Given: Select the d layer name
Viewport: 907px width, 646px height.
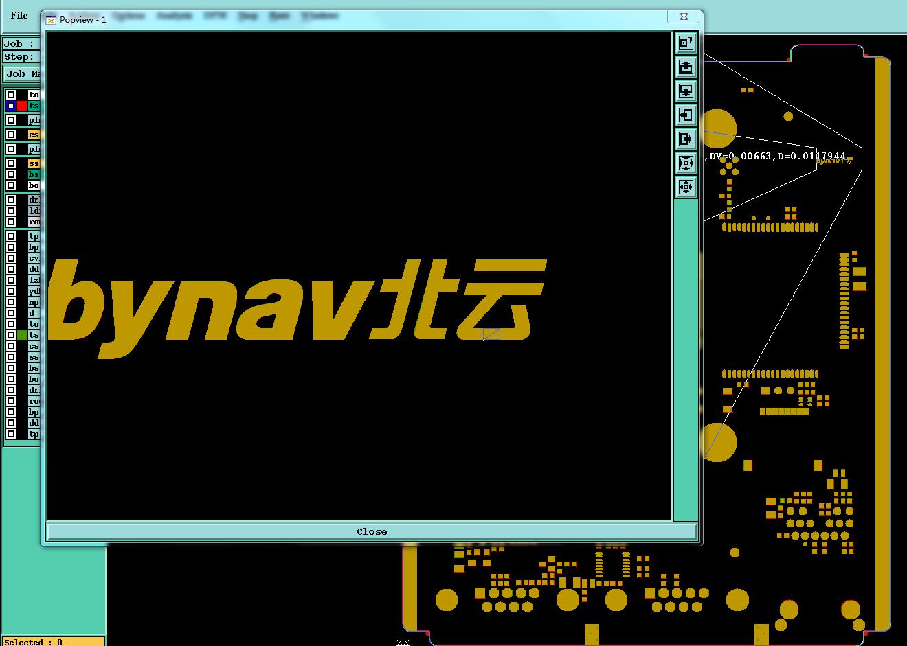Looking at the screenshot, I should pos(34,313).
